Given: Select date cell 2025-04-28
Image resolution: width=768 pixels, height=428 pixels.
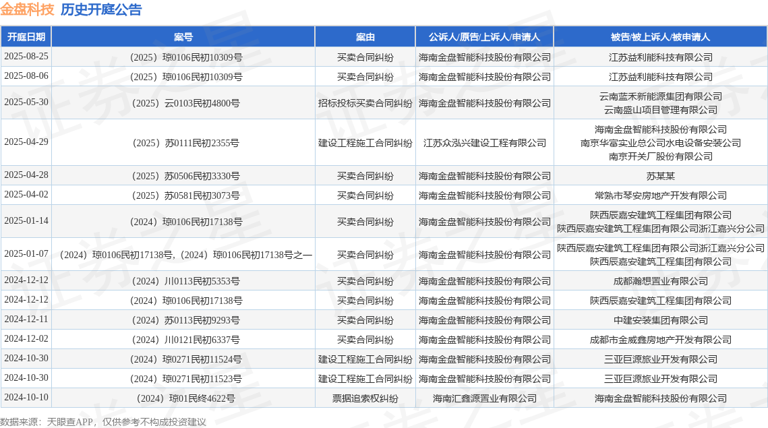Looking at the screenshot, I should [26, 175].
